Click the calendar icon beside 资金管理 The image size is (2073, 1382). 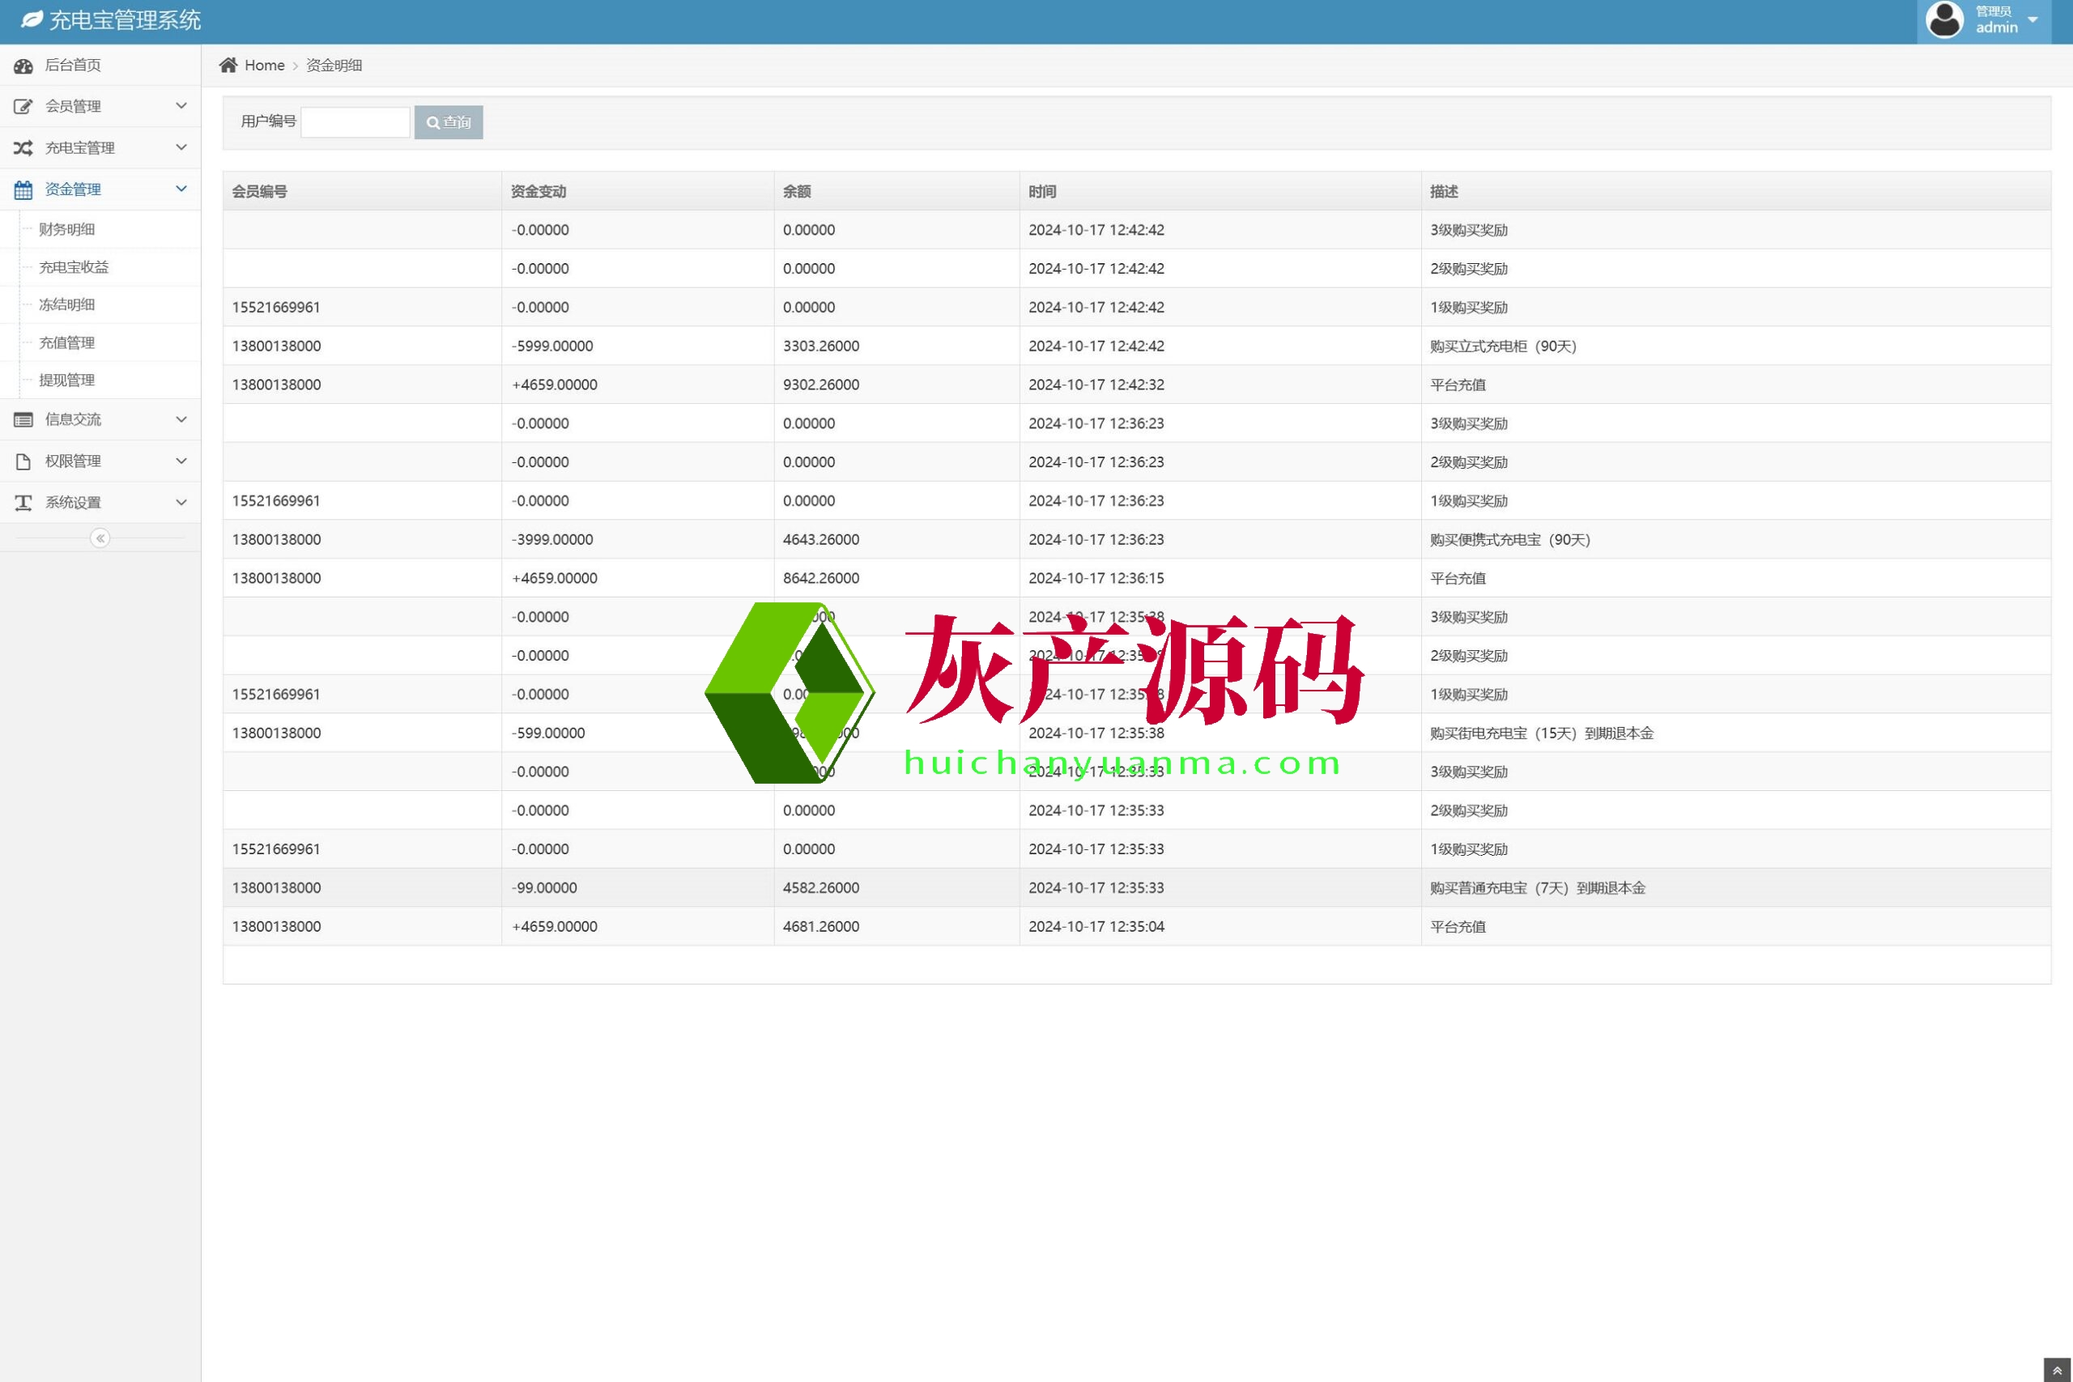point(23,189)
